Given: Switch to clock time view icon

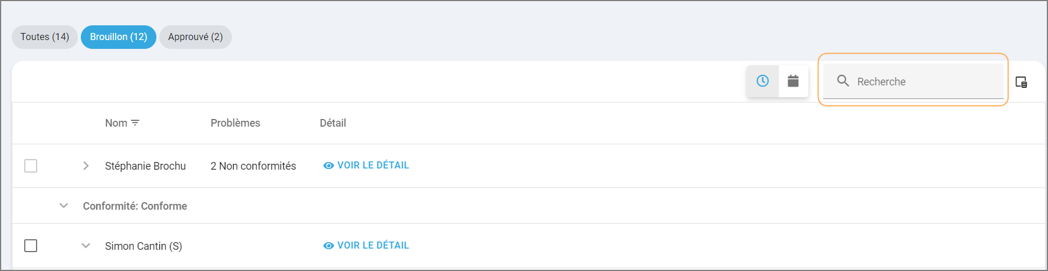Looking at the screenshot, I should [x=762, y=81].
